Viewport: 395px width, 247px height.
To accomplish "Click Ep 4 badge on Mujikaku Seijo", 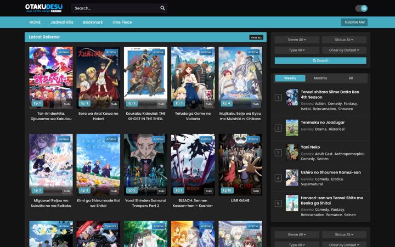I will coord(227,104).
